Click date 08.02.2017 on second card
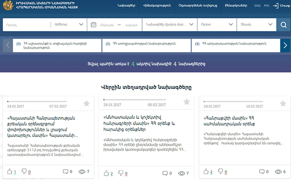Viewport: 291px width, 180px height. point(157,105)
